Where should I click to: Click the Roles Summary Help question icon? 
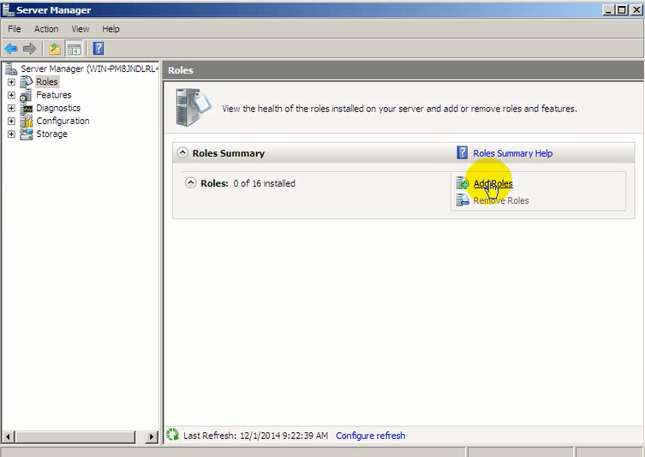[462, 153]
